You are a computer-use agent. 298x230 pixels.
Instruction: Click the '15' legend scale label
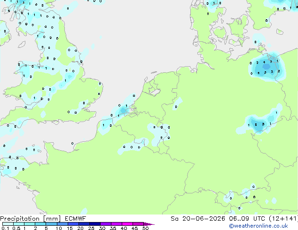click(x=70, y=228)
